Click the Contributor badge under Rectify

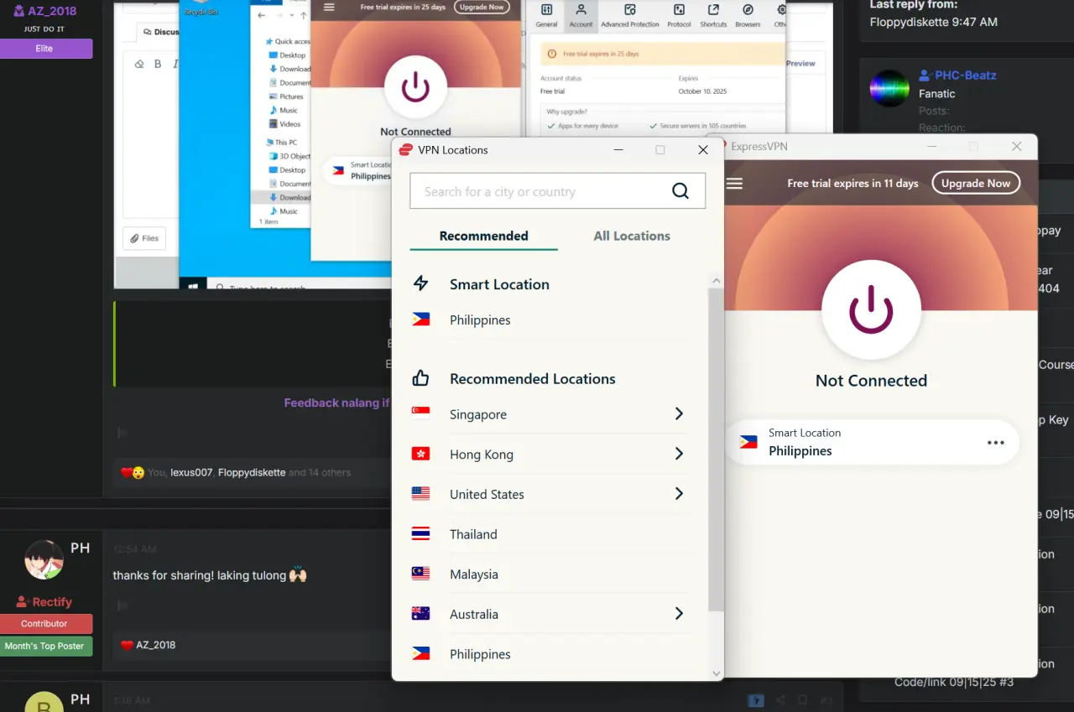pyautogui.click(x=44, y=624)
